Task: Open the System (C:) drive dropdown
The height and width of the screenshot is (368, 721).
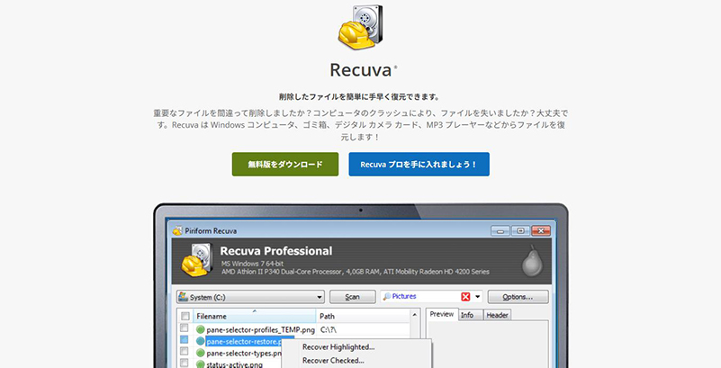Action: pos(250,297)
